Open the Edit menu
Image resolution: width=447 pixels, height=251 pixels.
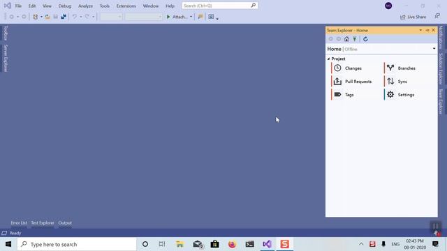tap(32, 6)
